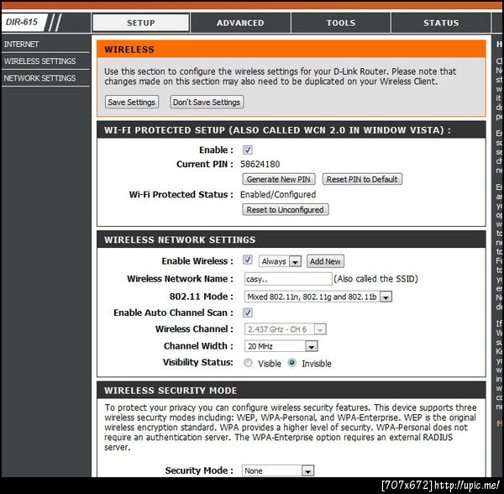Screen dimensions: 504x494
Task: Click the Save Settings button
Action: tap(132, 102)
